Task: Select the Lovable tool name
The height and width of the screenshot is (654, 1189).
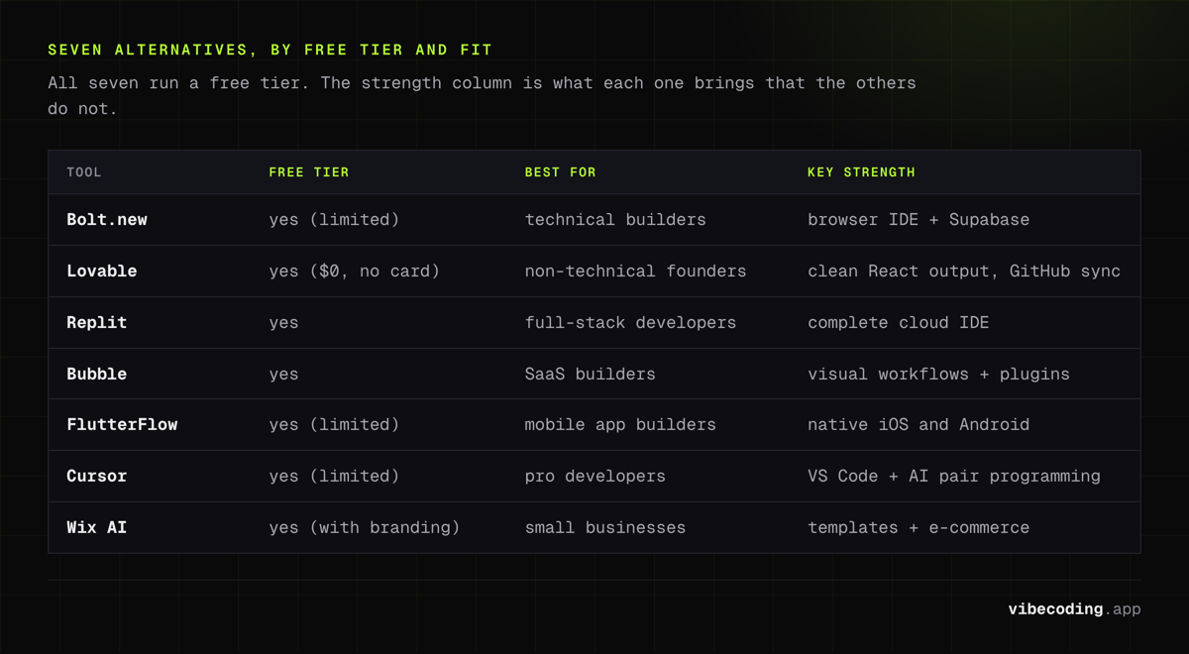Action: coord(102,272)
